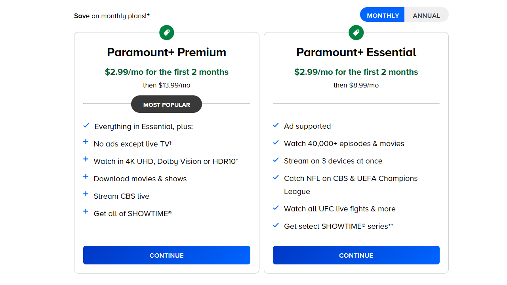The height and width of the screenshot is (285, 507).
Task: Click the Premium $2.99/mo promo price text
Action: click(166, 72)
